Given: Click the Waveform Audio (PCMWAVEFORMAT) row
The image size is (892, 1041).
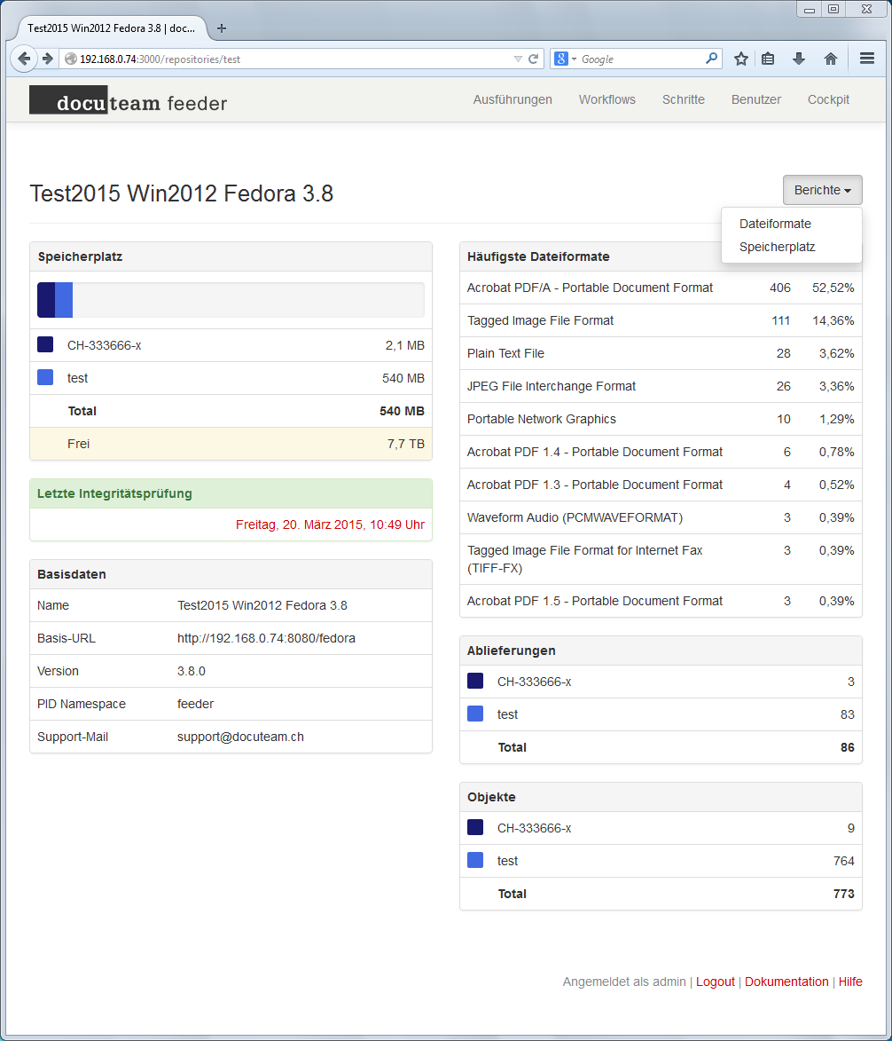Looking at the screenshot, I should 661,517.
